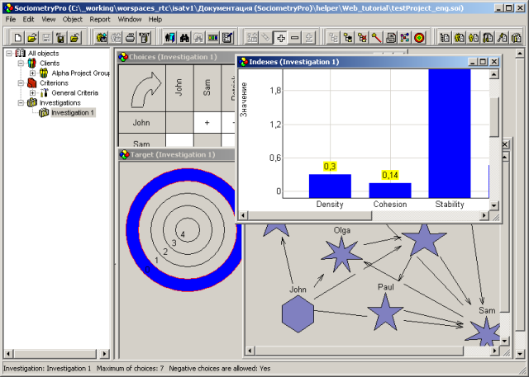Click the Open folder toolbar icon

tap(31, 38)
